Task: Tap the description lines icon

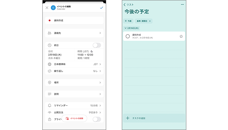Action: pos(50,94)
